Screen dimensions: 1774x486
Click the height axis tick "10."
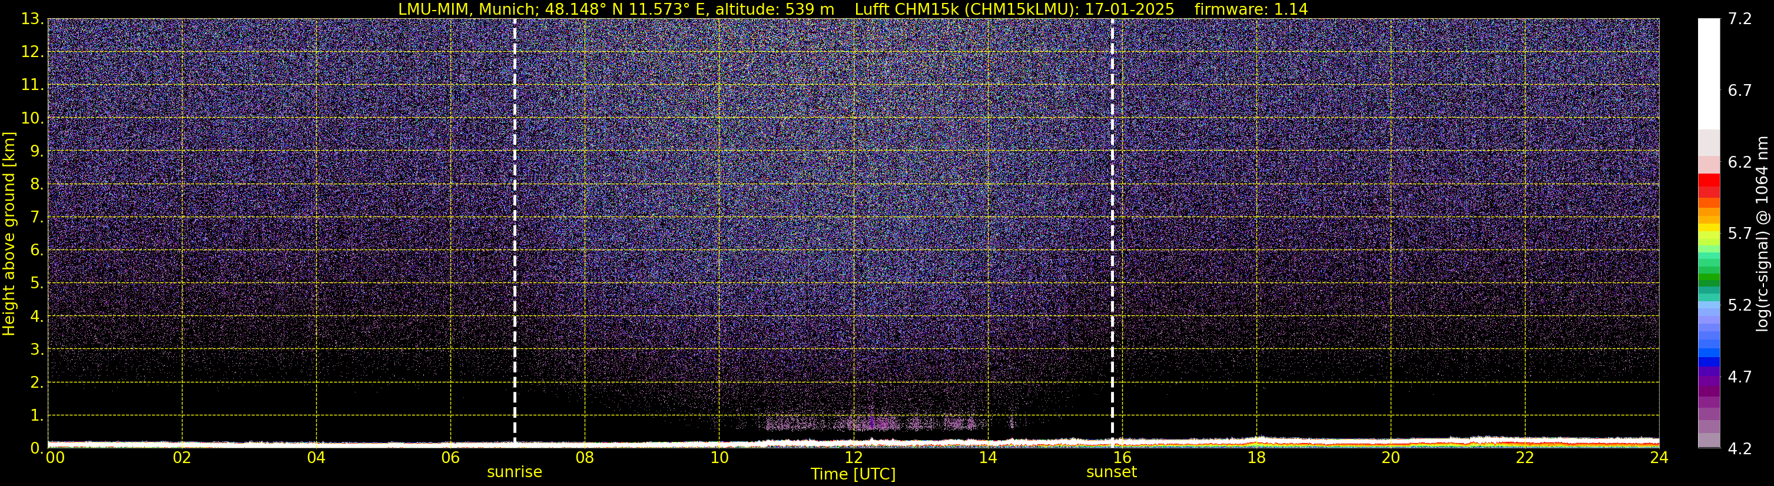coord(32,118)
